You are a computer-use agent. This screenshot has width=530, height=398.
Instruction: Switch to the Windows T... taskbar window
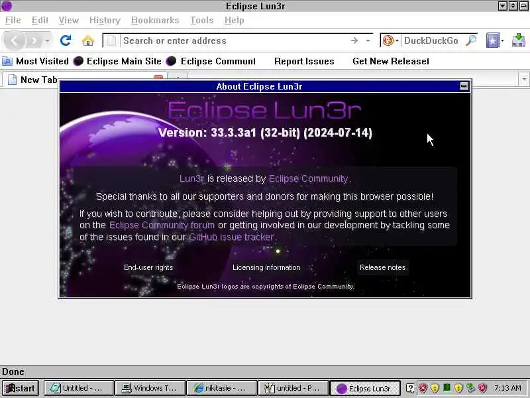[x=150, y=388]
